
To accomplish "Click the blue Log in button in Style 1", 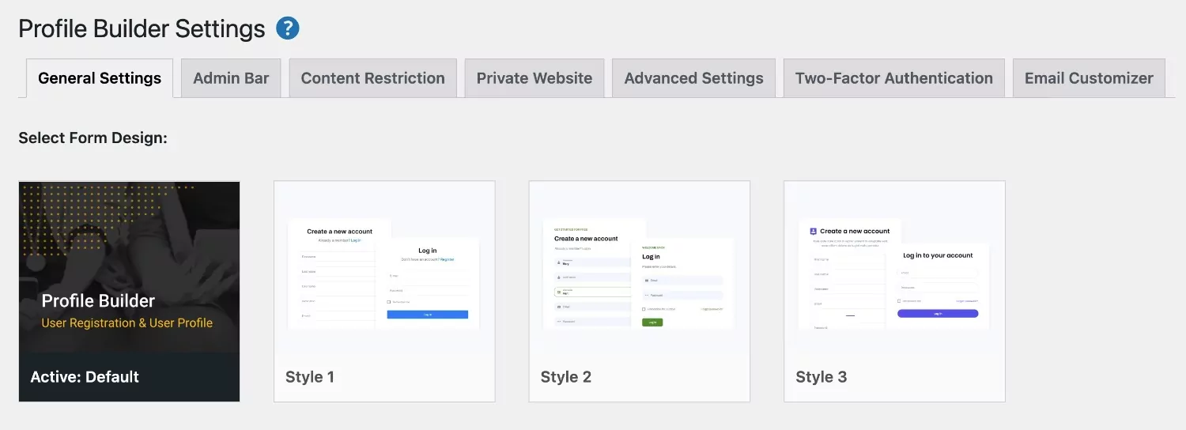I will tap(427, 315).
